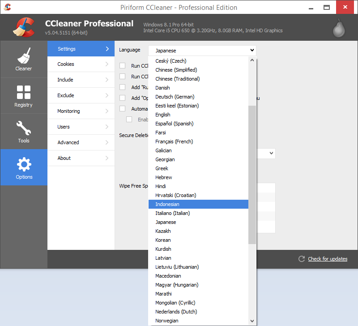
Task: Click scroll down arrow in language list
Action: 252,321
